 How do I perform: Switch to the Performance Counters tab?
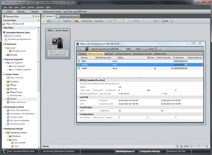coord(143,54)
